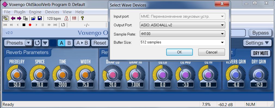Click the DAMP HI value field 7.00K
The image size is (275, 108).
(x=135, y=85)
